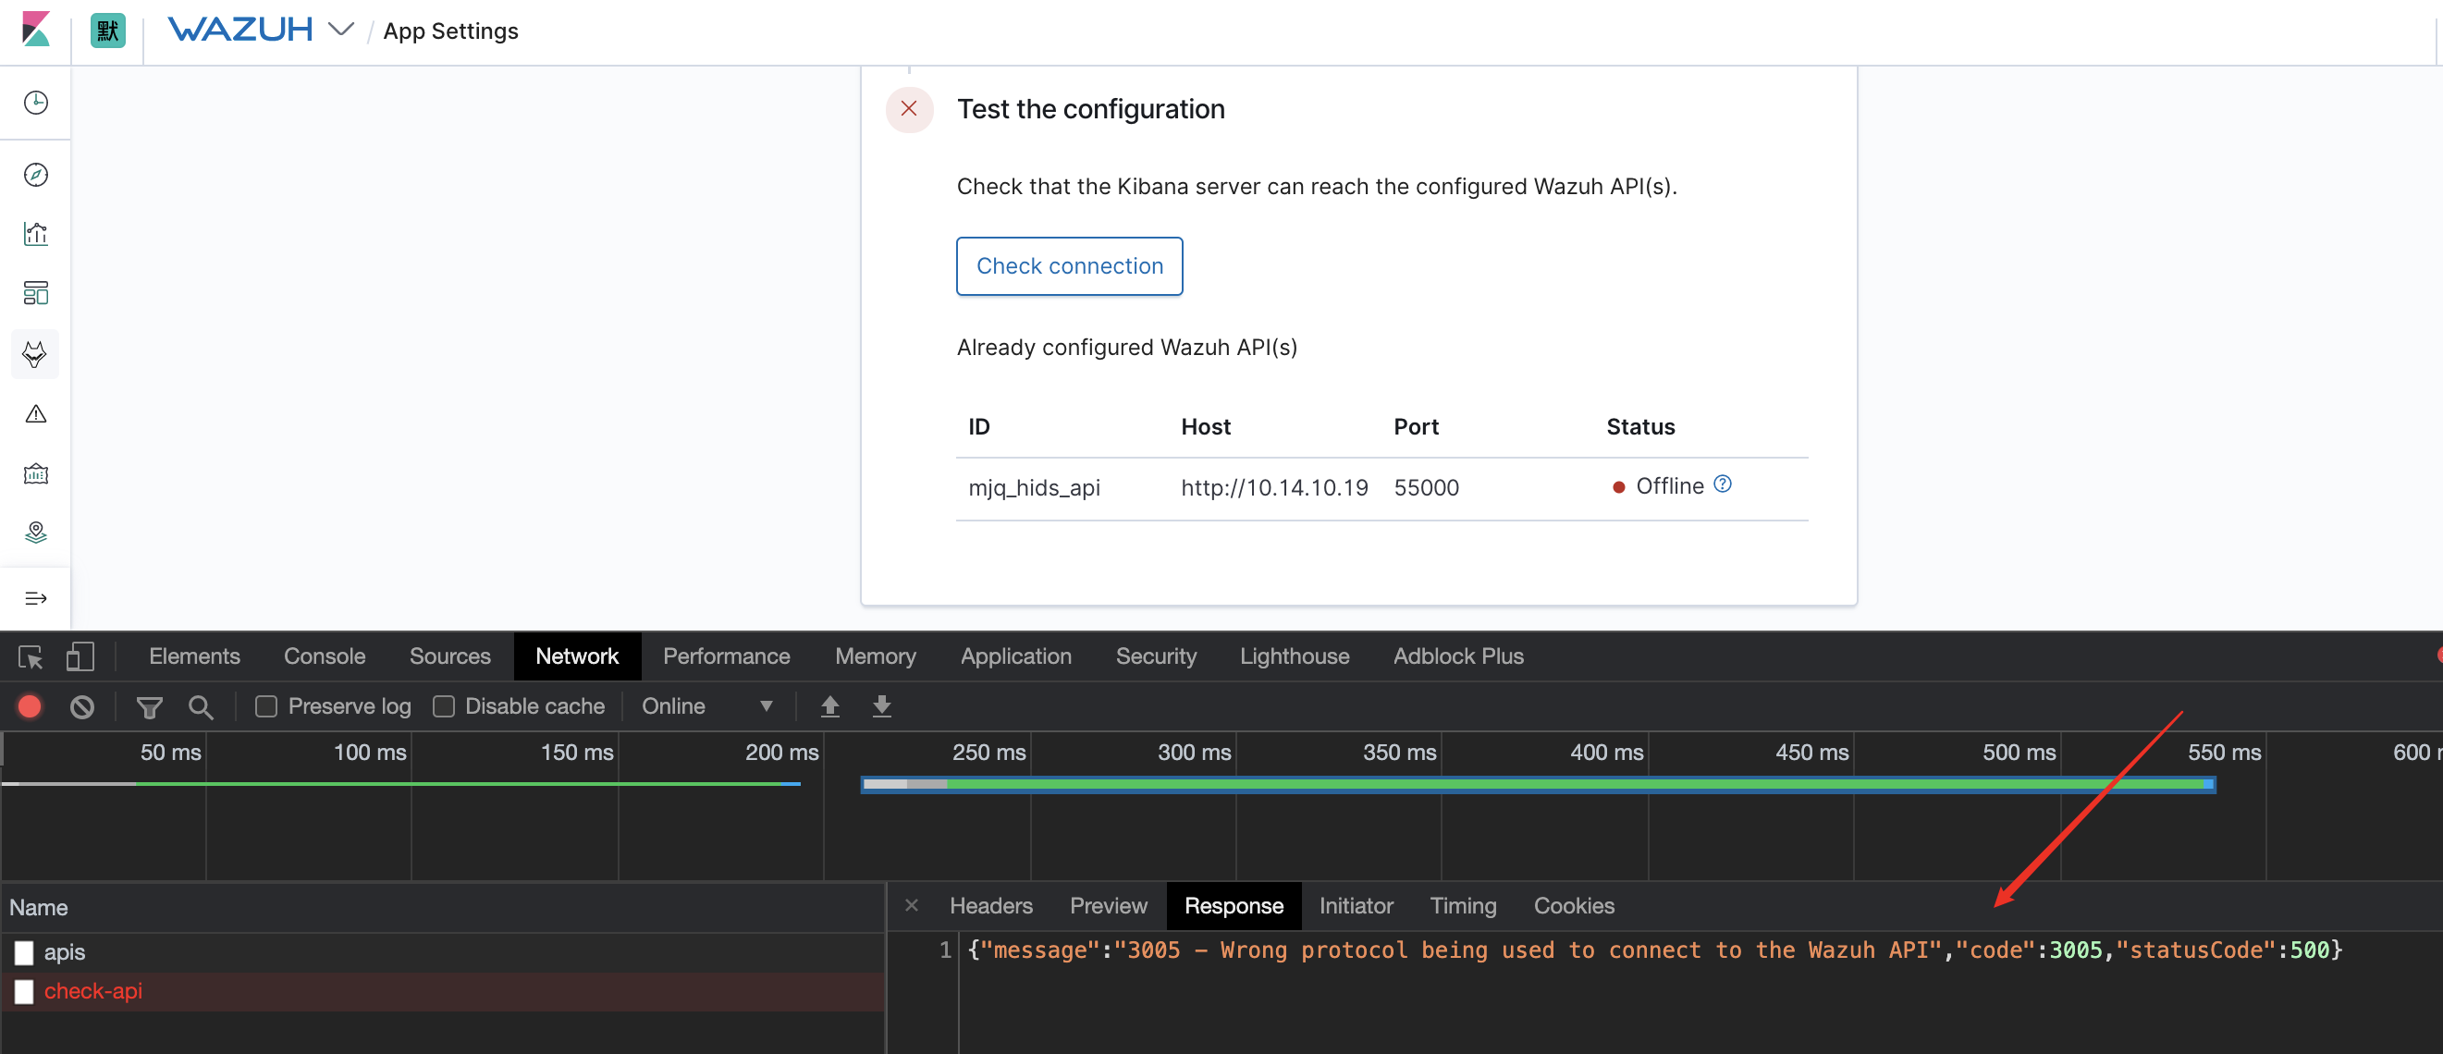Click App Settings breadcrumb

click(450, 31)
